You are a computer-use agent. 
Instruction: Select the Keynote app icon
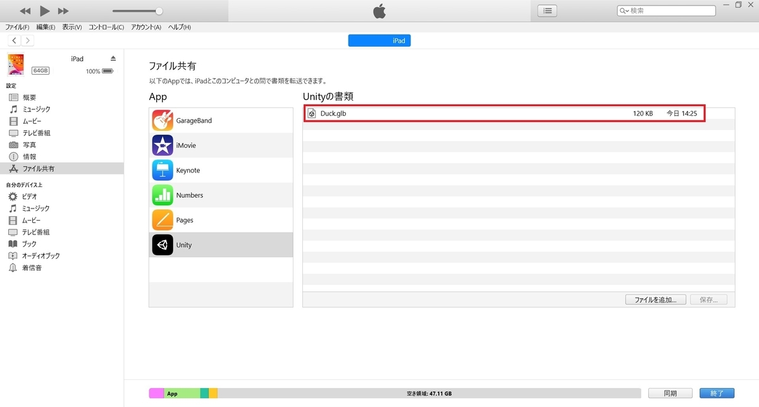click(x=163, y=171)
